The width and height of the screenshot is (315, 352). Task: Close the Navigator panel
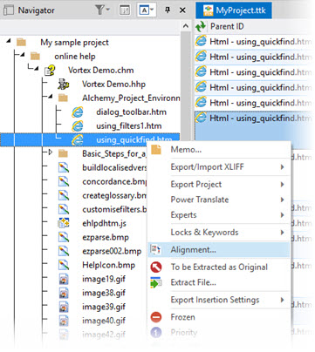182,10
